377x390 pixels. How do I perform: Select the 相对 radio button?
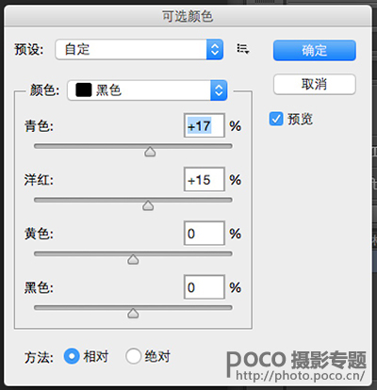tap(72, 356)
